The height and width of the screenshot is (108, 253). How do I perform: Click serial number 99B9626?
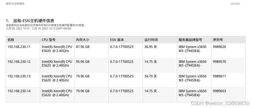pyautogui.click(x=220, y=47)
